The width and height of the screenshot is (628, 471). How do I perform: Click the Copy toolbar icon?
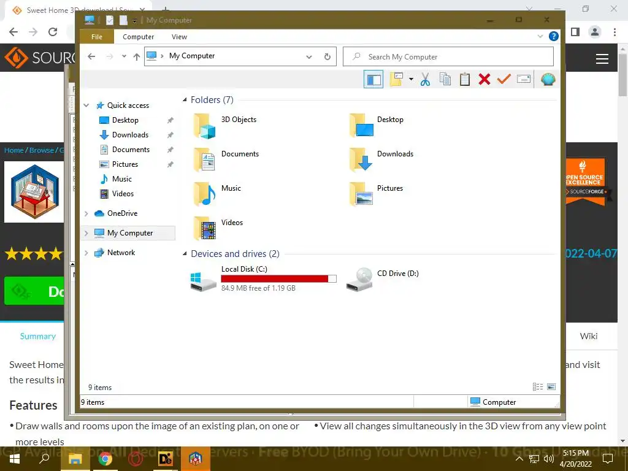click(445, 79)
